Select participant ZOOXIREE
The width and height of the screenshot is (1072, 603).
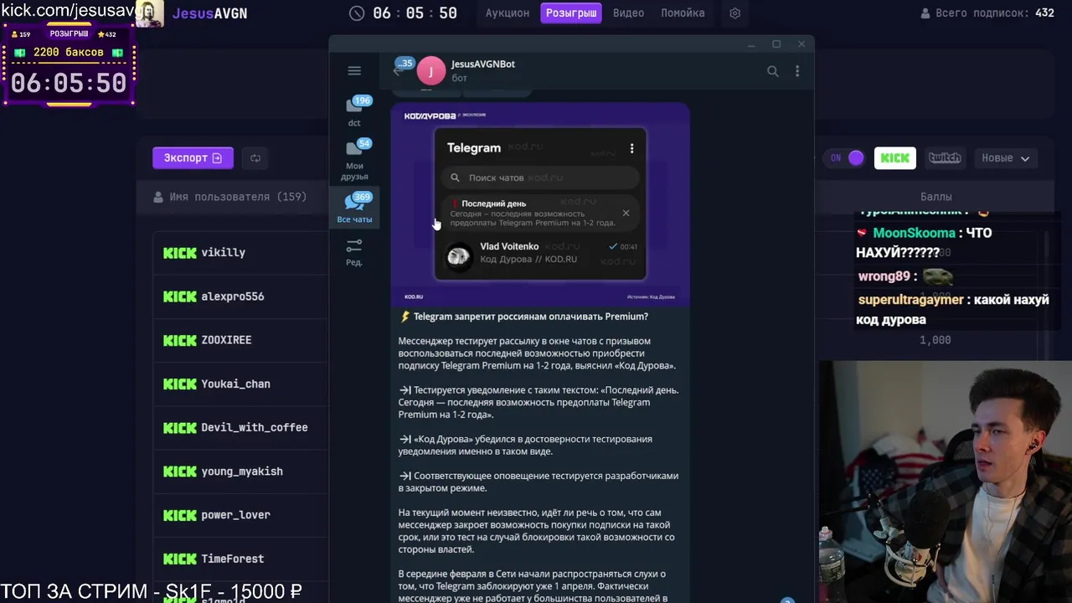(226, 340)
